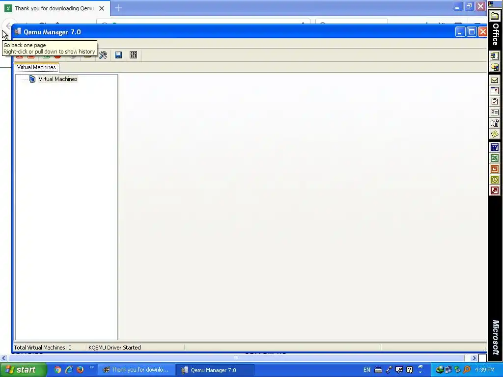Switch to Qemu Manager 7.0 taskbar button

point(215,370)
